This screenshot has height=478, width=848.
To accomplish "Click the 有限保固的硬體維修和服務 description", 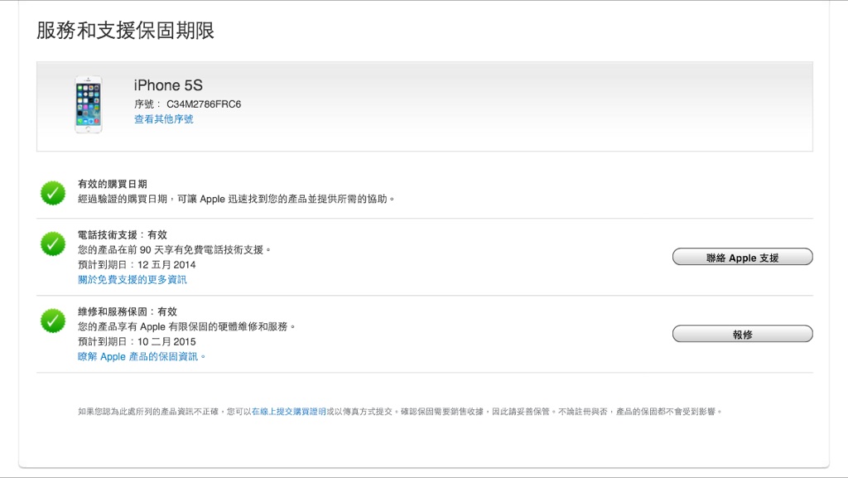I will coord(186,326).
